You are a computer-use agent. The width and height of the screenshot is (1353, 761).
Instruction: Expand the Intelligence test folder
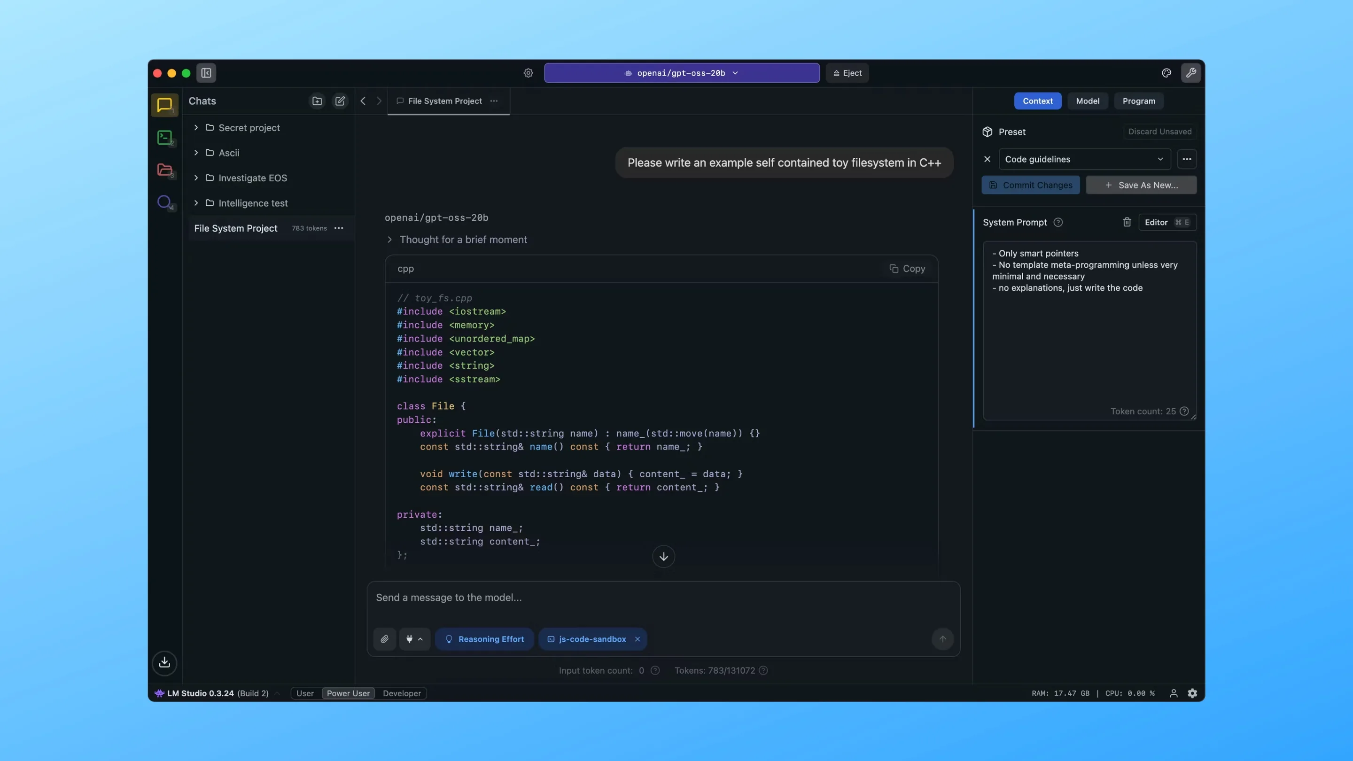tap(196, 203)
